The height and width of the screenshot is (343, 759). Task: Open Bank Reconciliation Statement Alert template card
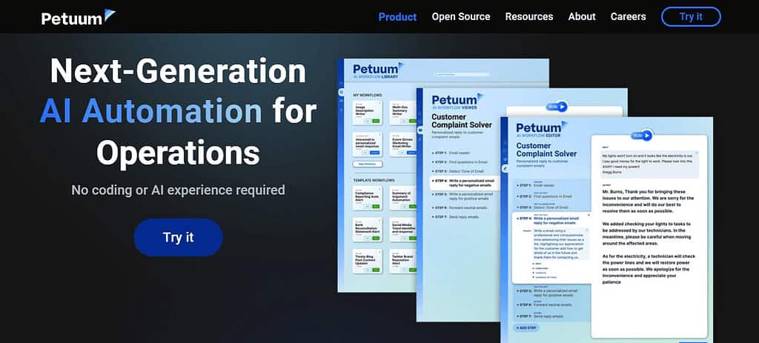[x=368, y=230]
